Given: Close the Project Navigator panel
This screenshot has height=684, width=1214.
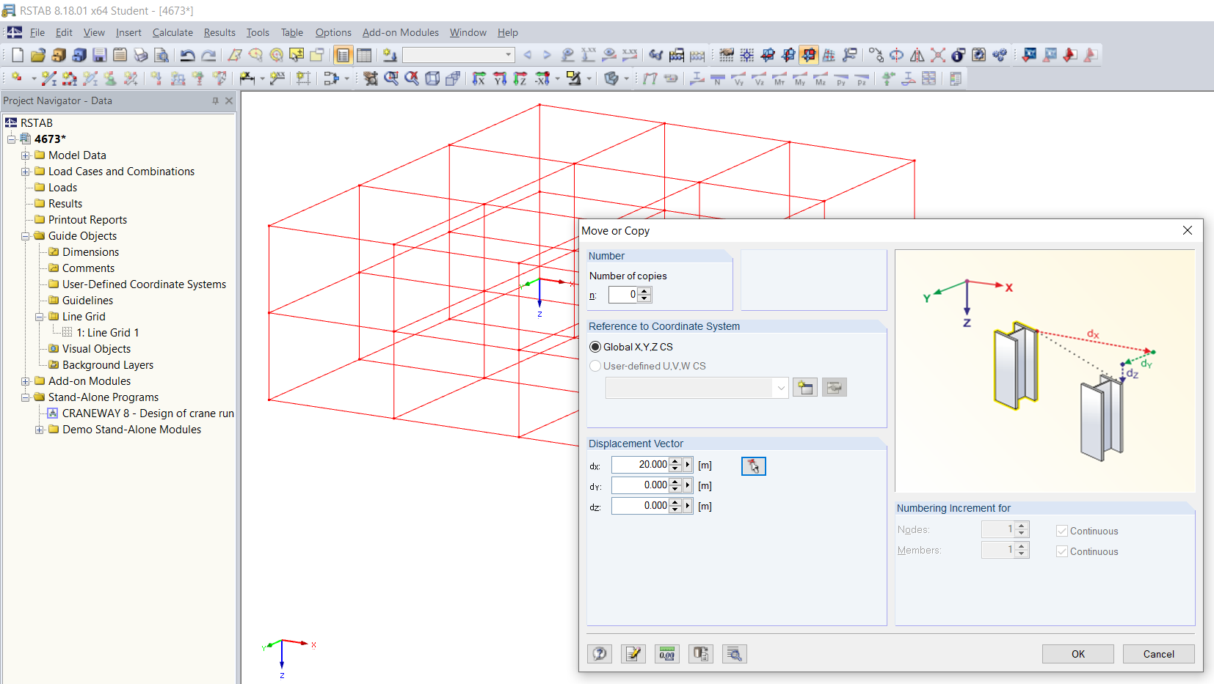Looking at the screenshot, I should click(229, 101).
